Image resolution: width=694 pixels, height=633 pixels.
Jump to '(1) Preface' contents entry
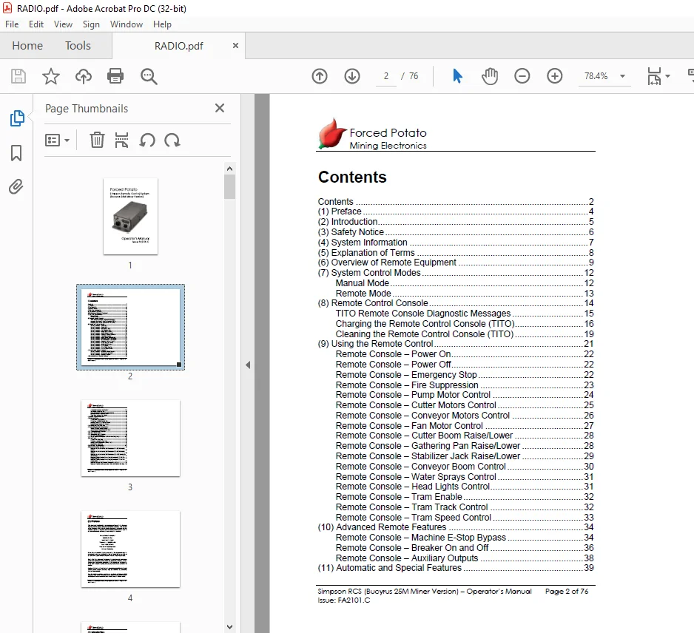tap(456, 211)
